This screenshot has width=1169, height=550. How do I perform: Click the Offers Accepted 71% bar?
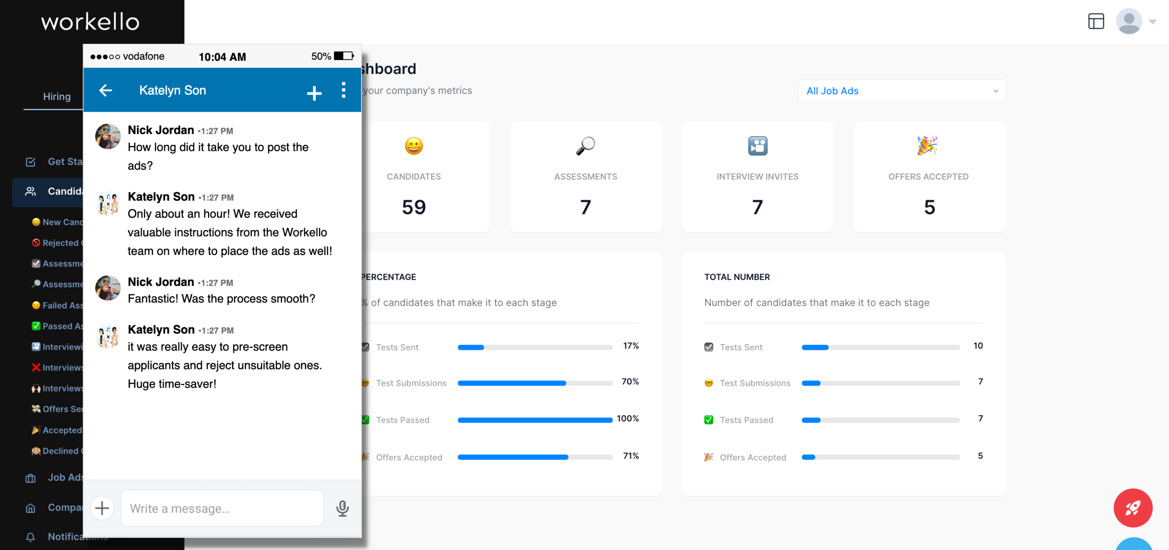click(x=535, y=457)
